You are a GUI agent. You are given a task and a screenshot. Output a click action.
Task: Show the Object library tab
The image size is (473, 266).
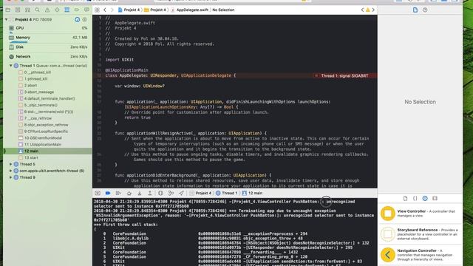[x=425, y=199]
